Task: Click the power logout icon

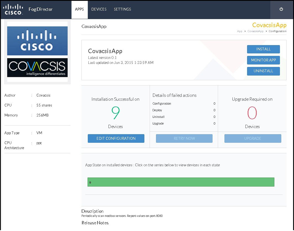Action: point(281,9)
